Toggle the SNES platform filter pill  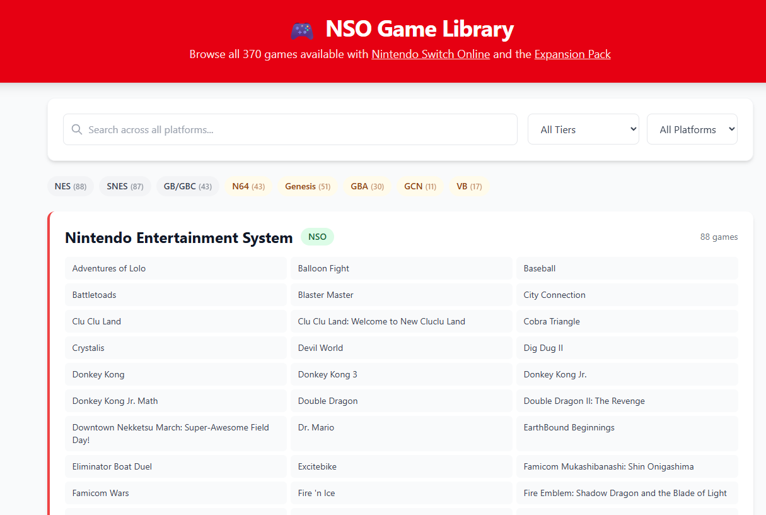click(124, 186)
